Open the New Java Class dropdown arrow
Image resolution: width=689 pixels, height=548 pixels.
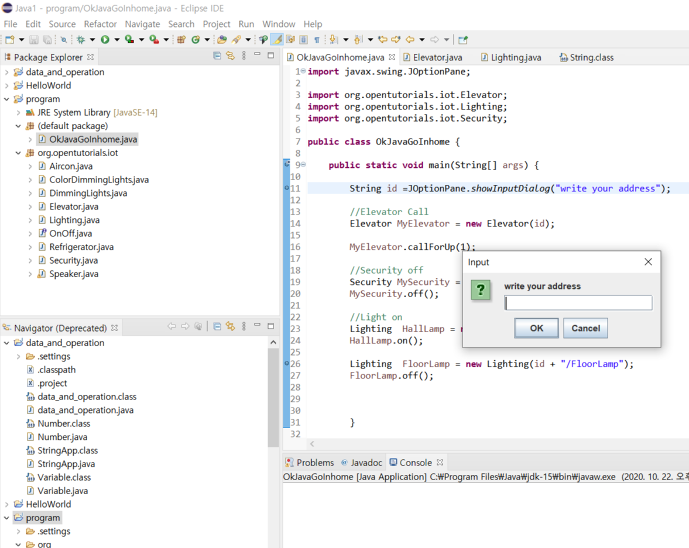207,40
